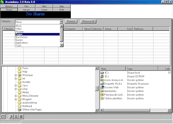Click the Accès réseau à distance icon
Screen dimensions: 173x124
(x=102, y=80)
